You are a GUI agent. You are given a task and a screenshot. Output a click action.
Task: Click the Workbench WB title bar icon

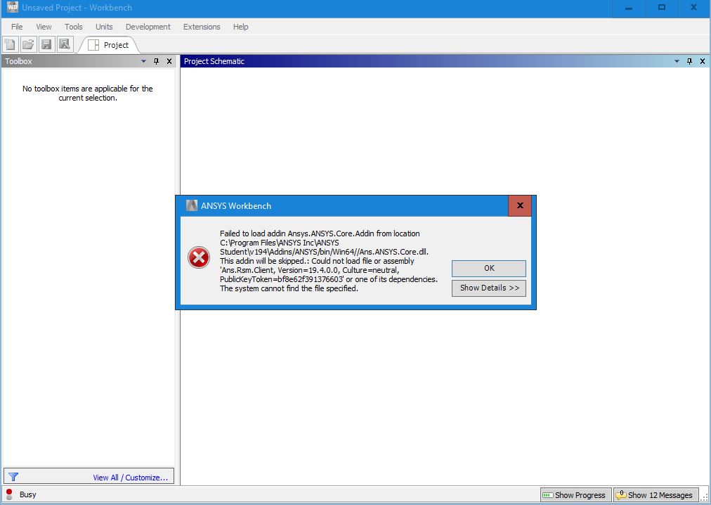tap(12, 7)
